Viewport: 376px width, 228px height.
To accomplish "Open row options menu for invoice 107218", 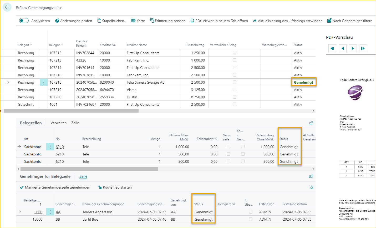I will (x=44, y=82).
